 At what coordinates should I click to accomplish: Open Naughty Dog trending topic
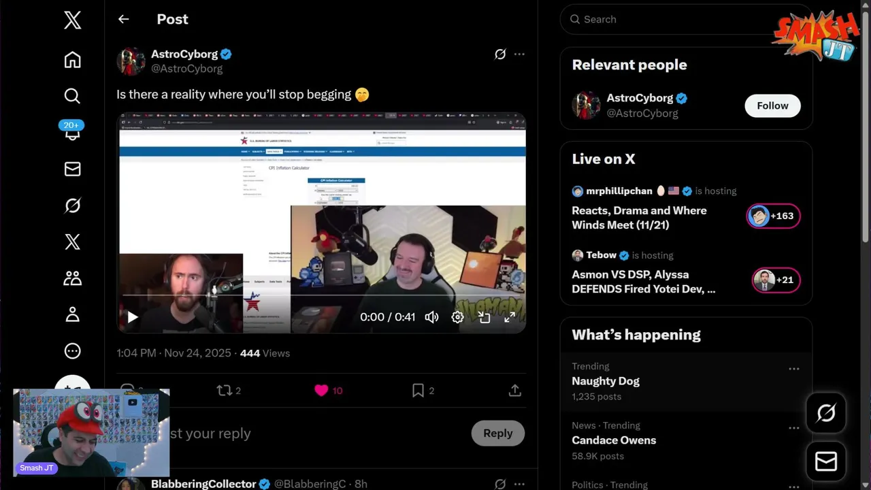click(x=606, y=381)
